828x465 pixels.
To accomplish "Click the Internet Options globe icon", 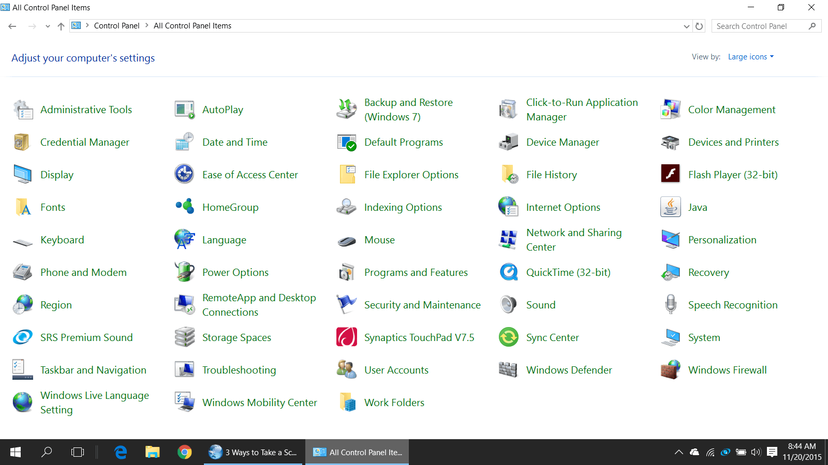I will 509,207.
